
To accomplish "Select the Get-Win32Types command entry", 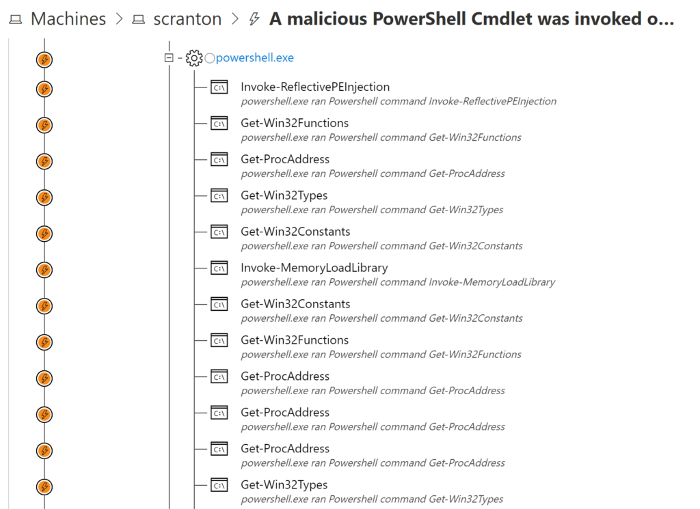I will [285, 195].
